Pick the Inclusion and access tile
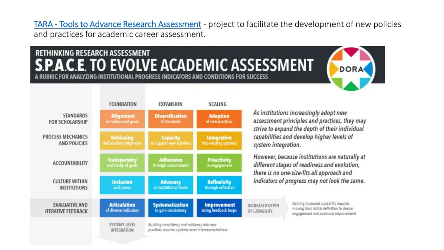 [122, 185]
